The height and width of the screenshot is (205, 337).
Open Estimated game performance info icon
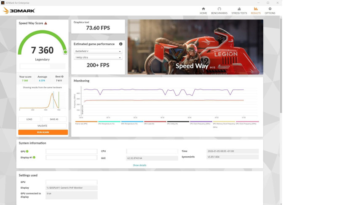[121, 44]
